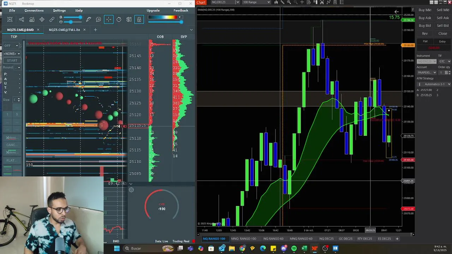The width and height of the screenshot is (452, 254).
Task: Click the diamond add-ons icon in Bookmap toolbar
Action: pyautogui.click(x=42, y=20)
